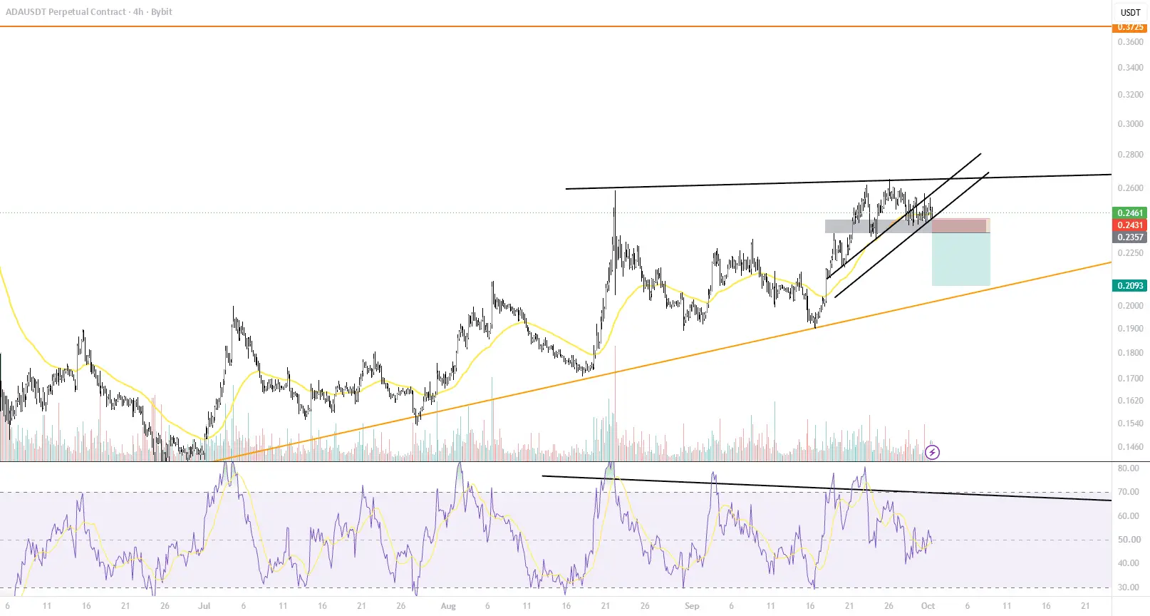Click the RSI 70.00 scale value

coord(1129,491)
